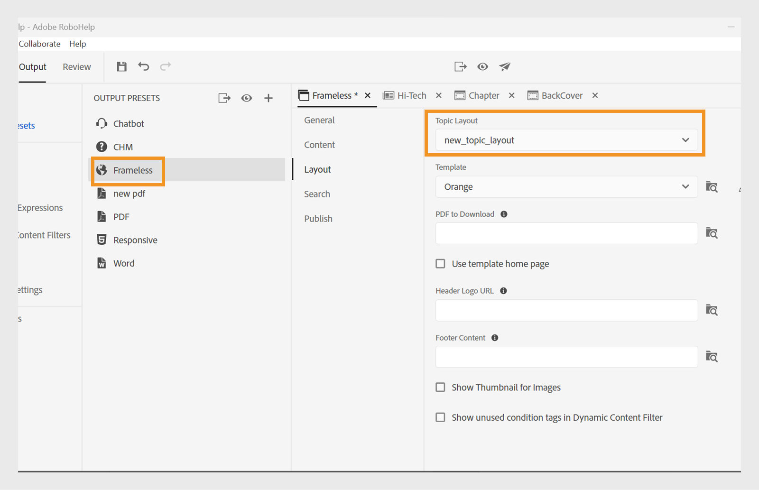Click the Word output preset icon
This screenshot has height=490, width=759.
[x=102, y=263]
